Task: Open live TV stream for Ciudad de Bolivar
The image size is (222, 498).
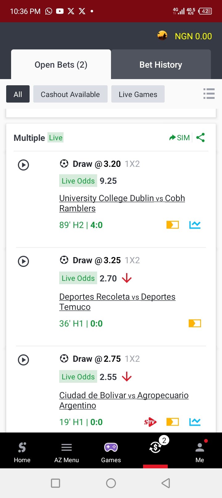Action: click(150, 422)
